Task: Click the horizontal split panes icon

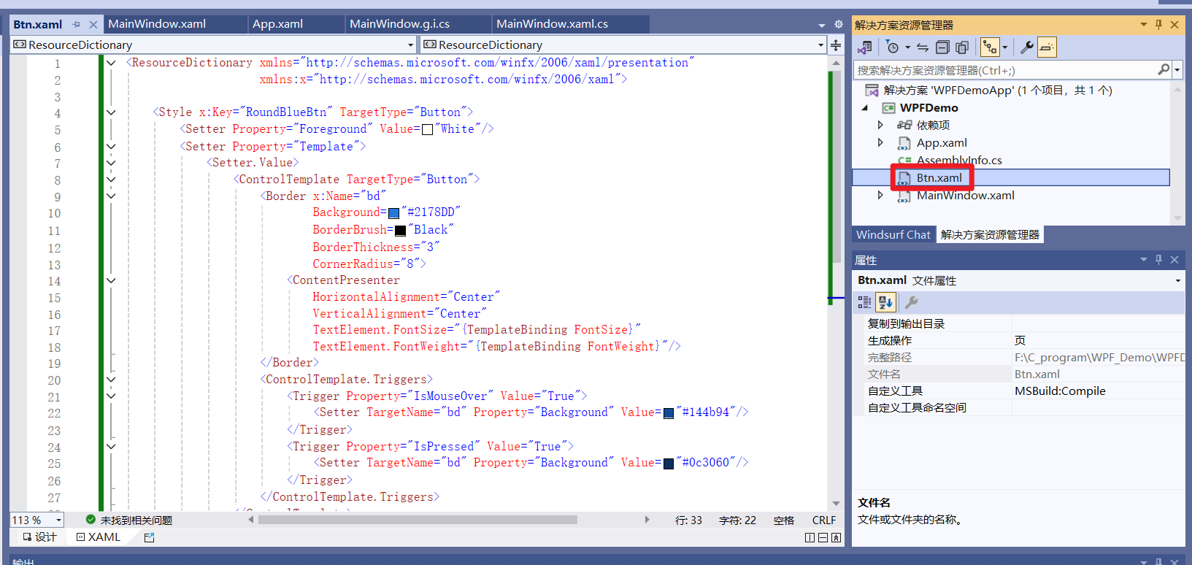Action: pyautogui.click(x=823, y=538)
